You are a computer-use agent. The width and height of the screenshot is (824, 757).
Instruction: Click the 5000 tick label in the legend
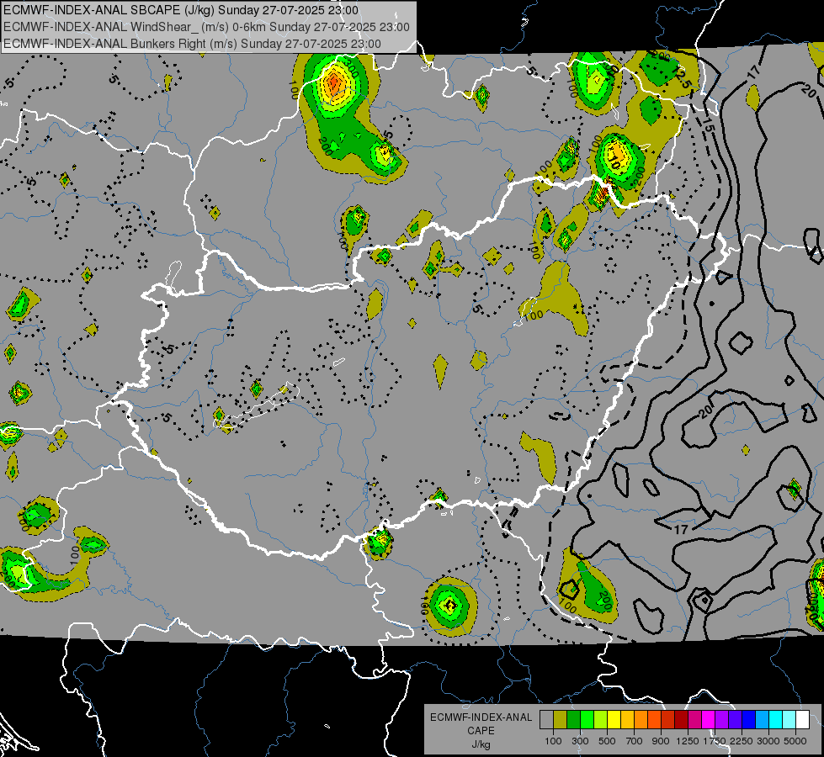pyautogui.click(x=795, y=741)
